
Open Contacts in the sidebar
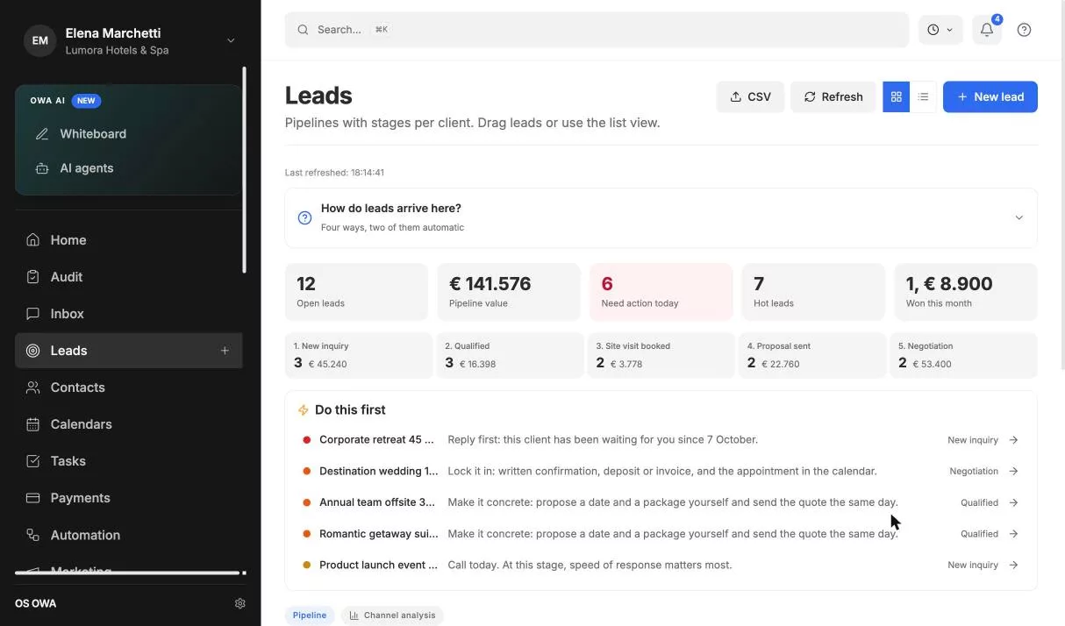point(128,388)
